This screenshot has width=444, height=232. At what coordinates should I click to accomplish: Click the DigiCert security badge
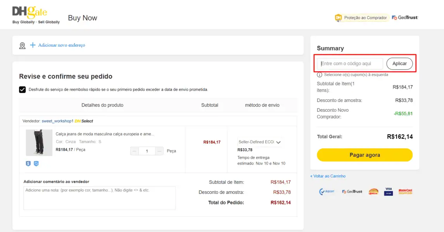pyautogui.click(x=327, y=192)
